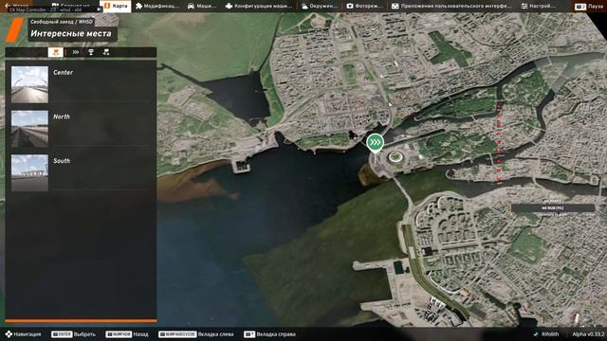Click the green triple-chevron map marker
The height and width of the screenshot is (341, 607).
[x=376, y=143]
